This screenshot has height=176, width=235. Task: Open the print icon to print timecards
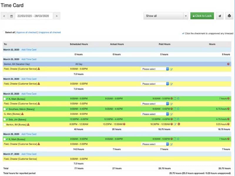(229, 16)
